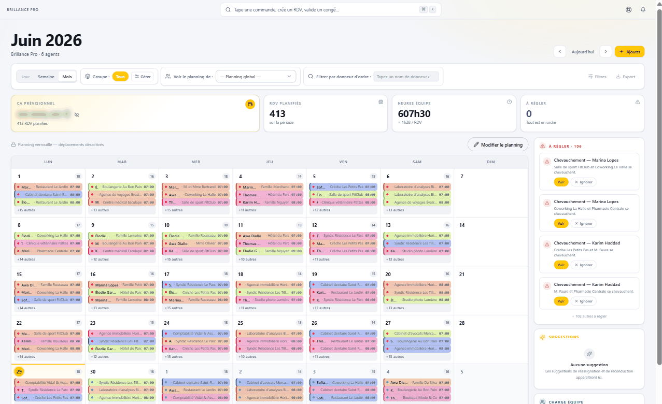
Task: Open the Planning global dropdown
Action: (x=256, y=77)
